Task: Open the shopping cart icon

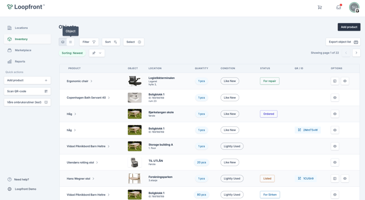Action: (320, 7)
